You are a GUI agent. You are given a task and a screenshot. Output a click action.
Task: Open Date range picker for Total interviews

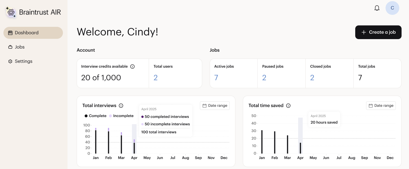click(x=215, y=106)
